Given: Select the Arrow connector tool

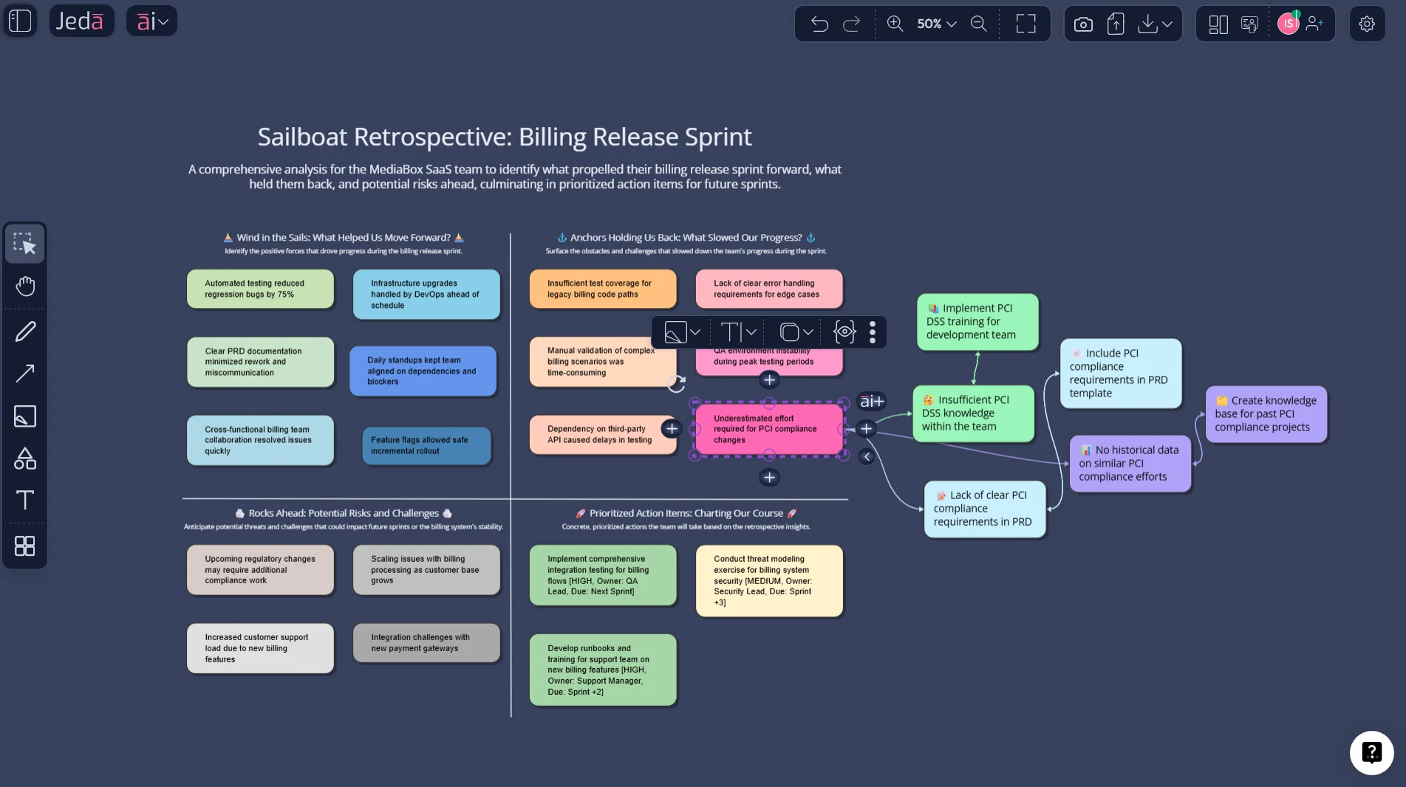Looking at the screenshot, I should tap(24, 374).
